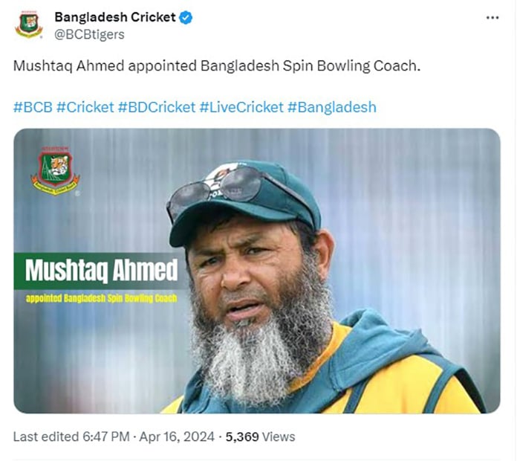Viewport: 520px width, 461px height.
Task: Click the #Bangladesh hashtag
Action: (x=332, y=107)
